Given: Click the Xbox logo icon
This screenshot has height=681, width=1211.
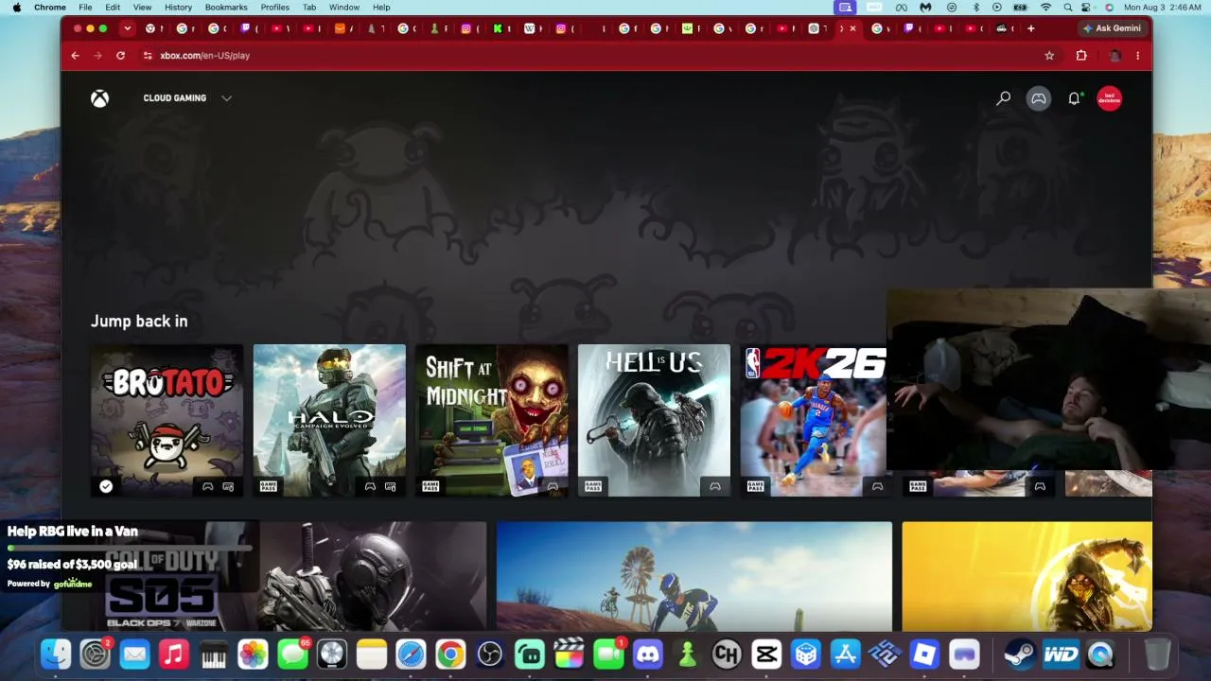Looking at the screenshot, I should (99, 98).
